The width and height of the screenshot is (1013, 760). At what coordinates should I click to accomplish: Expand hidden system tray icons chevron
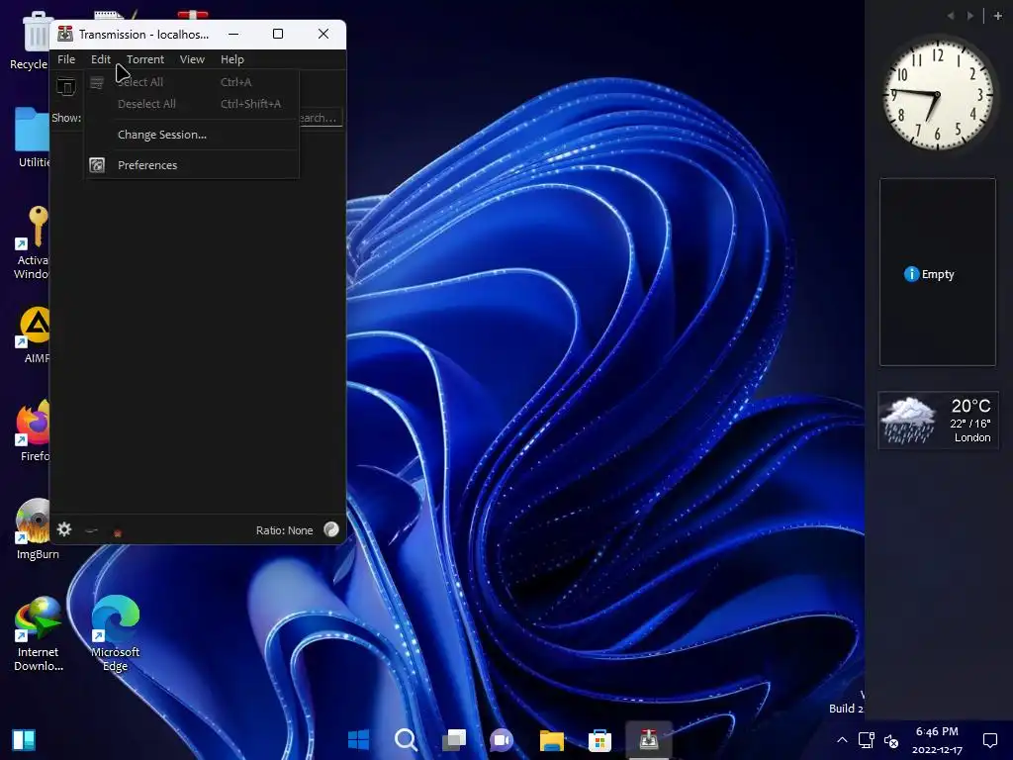(x=842, y=740)
